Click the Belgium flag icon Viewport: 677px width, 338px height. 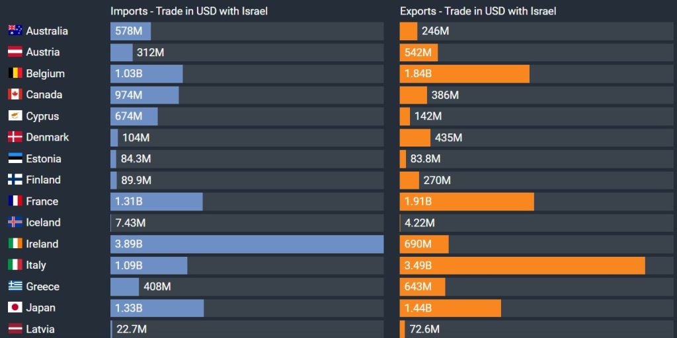(15, 73)
